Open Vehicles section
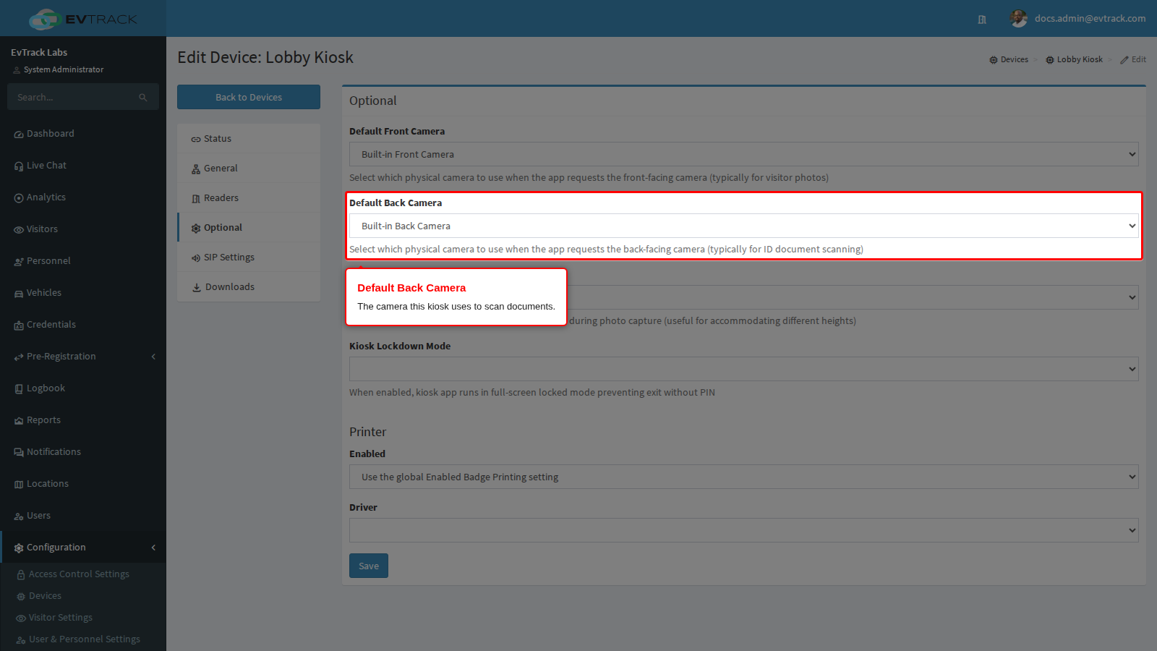 click(83, 293)
